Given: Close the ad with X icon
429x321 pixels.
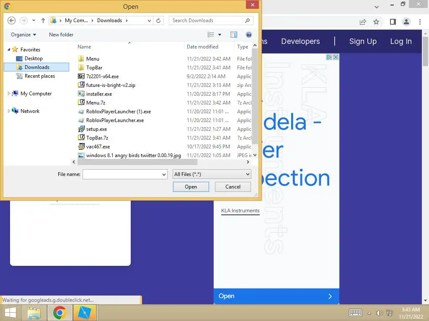Looking at the screenshot, I should 336,57.
